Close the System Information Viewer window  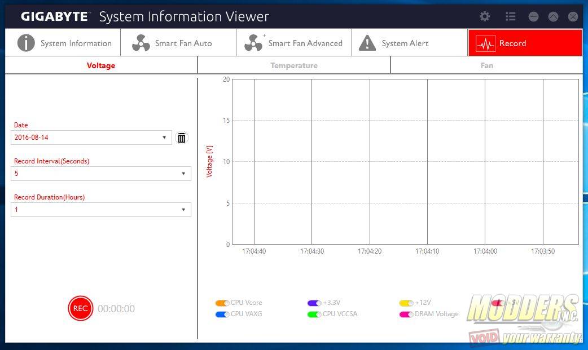point(573,16)
